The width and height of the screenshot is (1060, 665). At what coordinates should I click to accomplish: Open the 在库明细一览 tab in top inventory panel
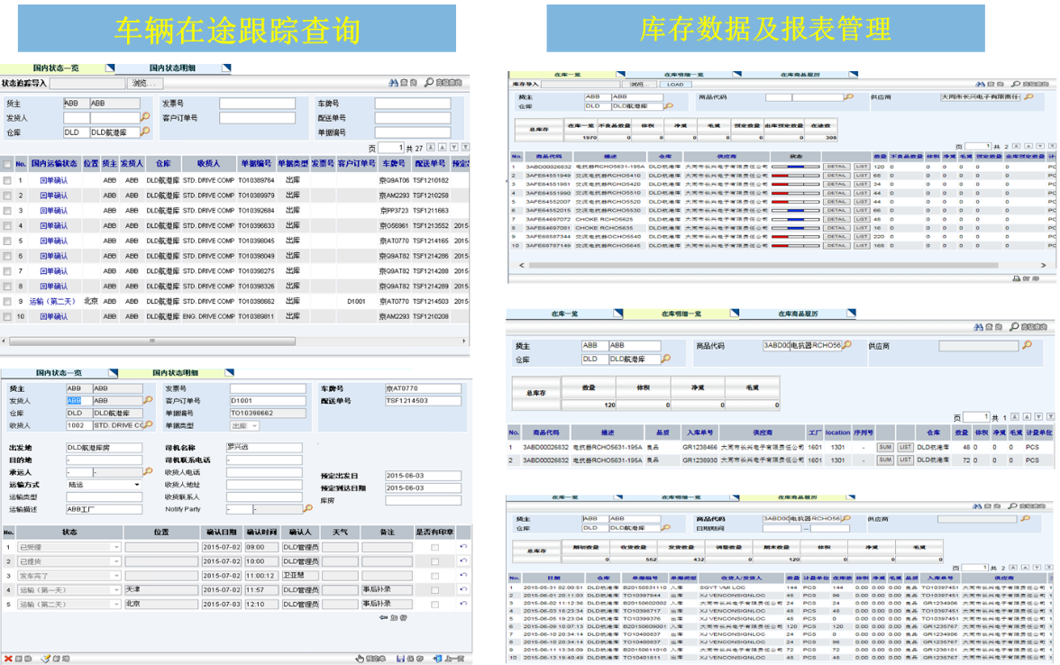(683, 74)
